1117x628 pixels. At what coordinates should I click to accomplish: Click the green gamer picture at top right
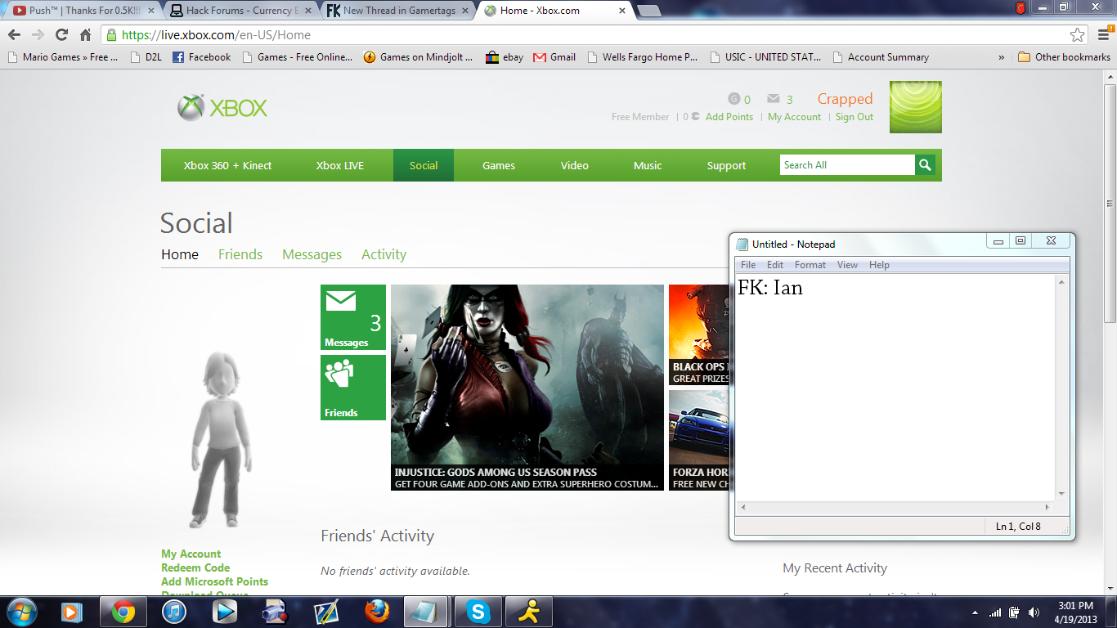tap(916, 107)
